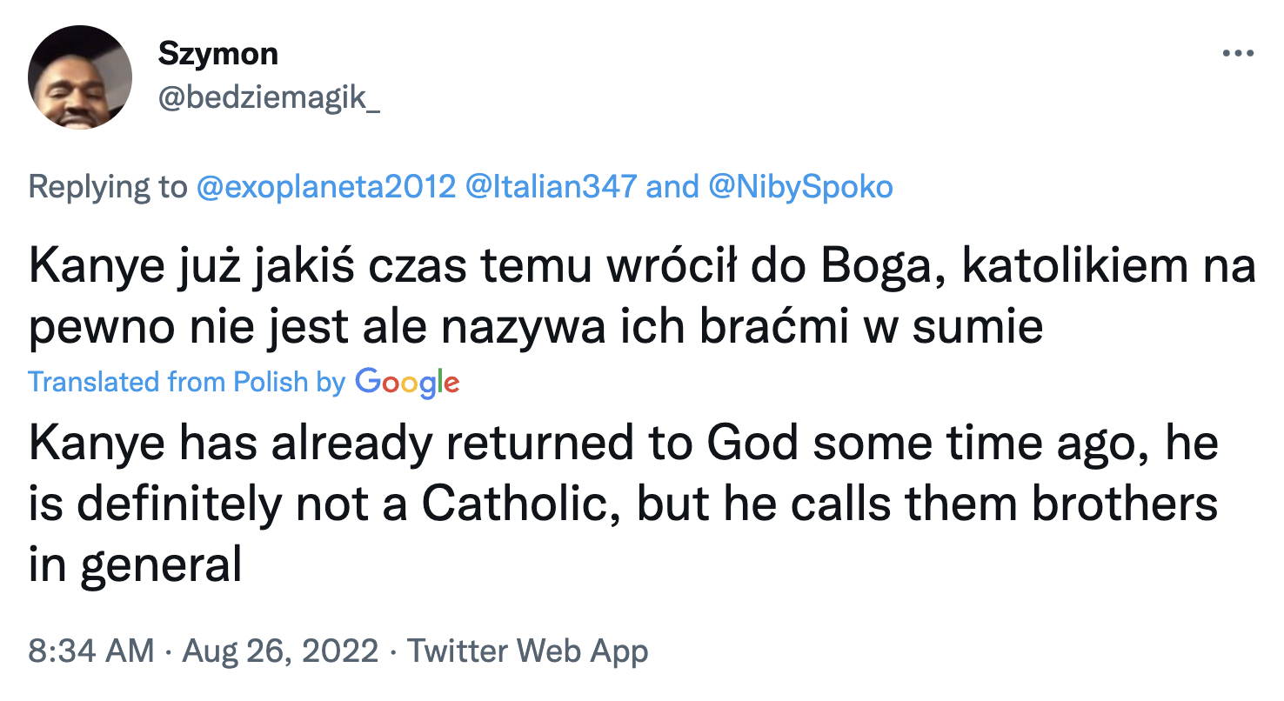Click 'in general' on last translated line

point(135,565)
